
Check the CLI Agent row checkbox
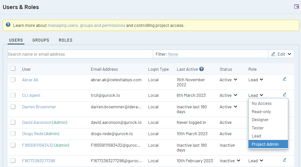coord(13,95)
